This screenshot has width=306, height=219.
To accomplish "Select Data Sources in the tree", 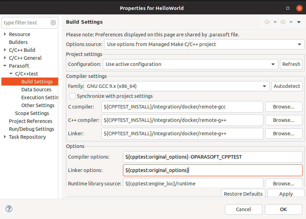I will point(36,90).
